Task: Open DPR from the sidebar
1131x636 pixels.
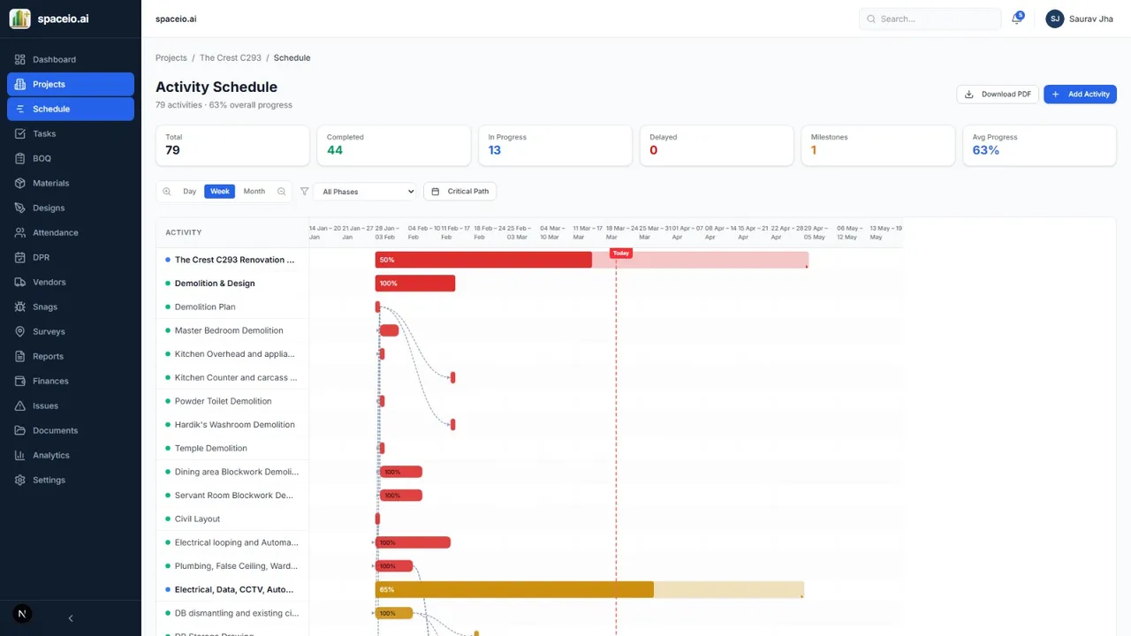Action: [71, 257]
